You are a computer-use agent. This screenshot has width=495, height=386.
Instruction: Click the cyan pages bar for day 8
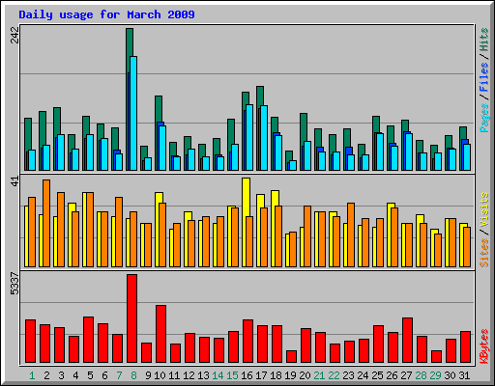point(133,113)
